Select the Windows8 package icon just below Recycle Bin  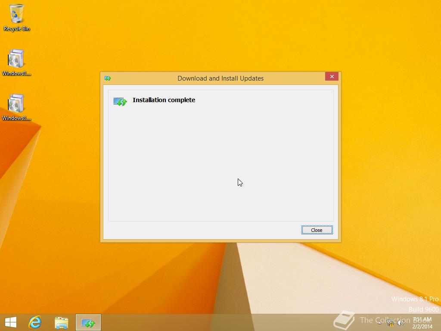pos(17,62)
